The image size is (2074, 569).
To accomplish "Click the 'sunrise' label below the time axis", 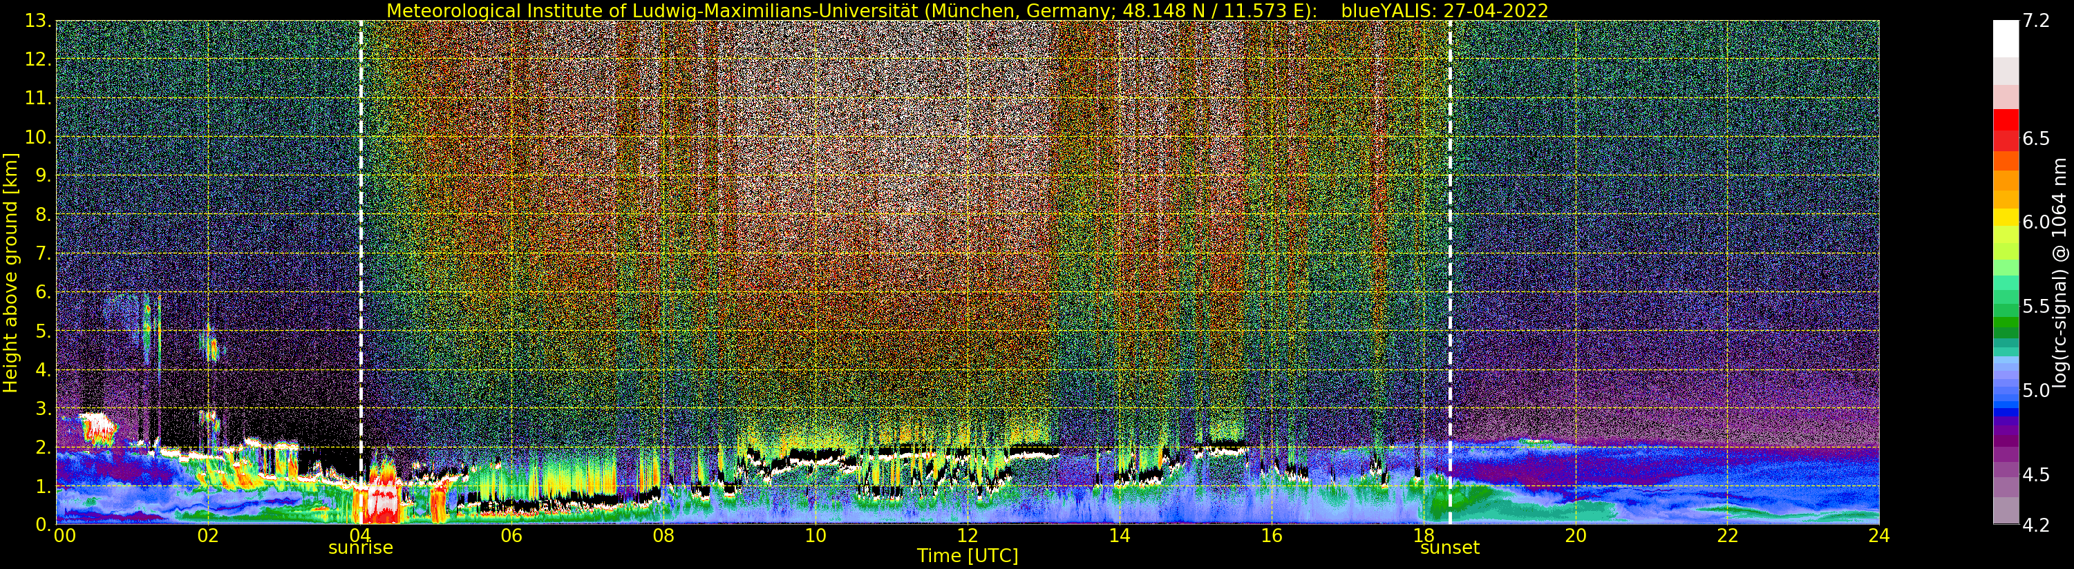I will (x=361, y=548).
